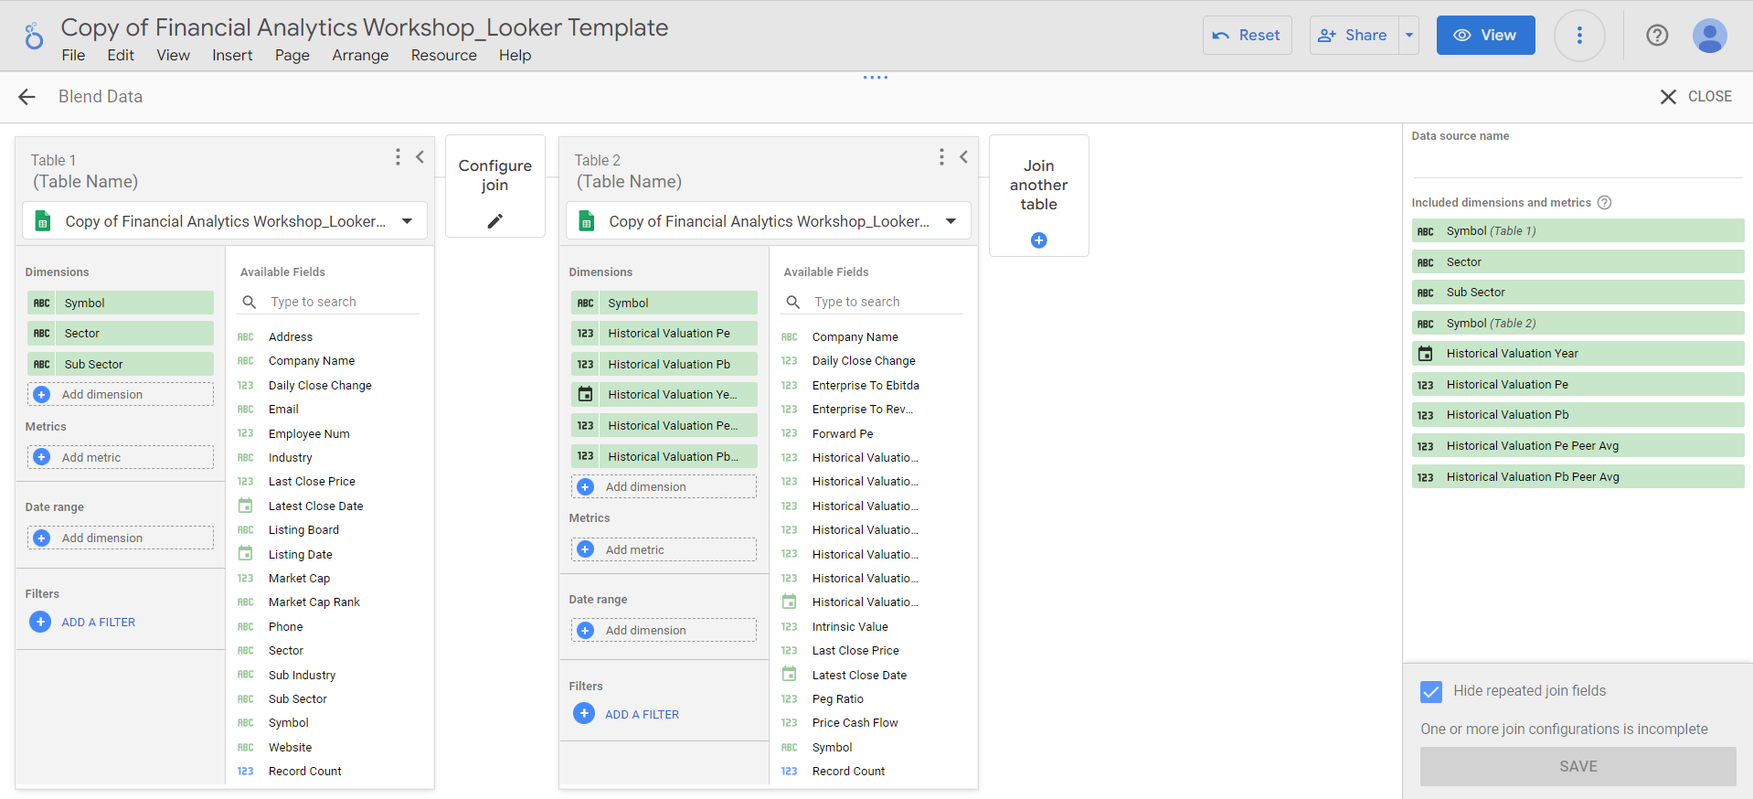Open the user account avatar
Image resolution: width=1753 pixels, height=799 pixels.
[x=1709, y=36]
